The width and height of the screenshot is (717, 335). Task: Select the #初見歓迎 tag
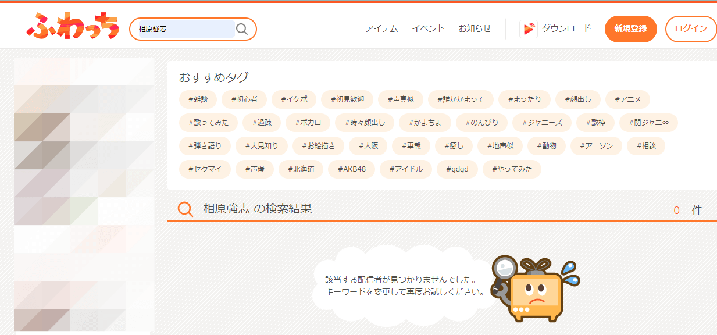click(347, 99)
